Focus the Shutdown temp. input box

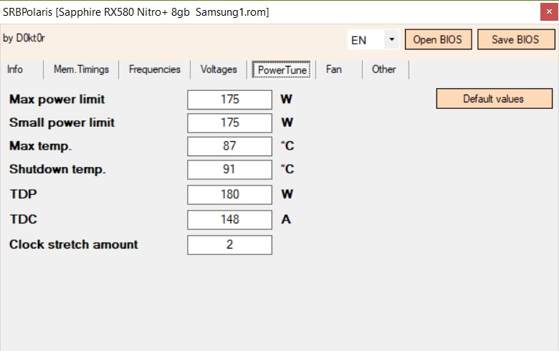[x=229, y=170]
